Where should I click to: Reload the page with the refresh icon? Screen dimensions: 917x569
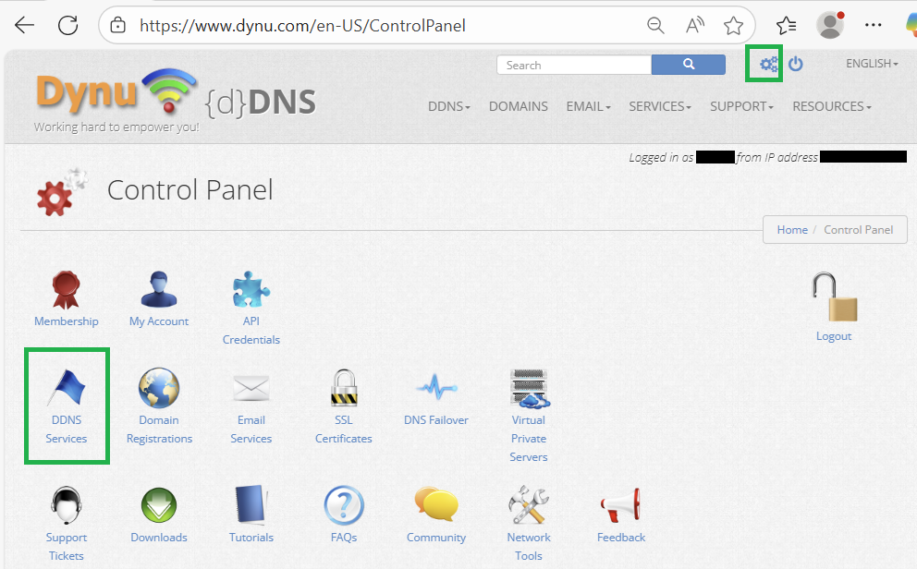(67, 25)
